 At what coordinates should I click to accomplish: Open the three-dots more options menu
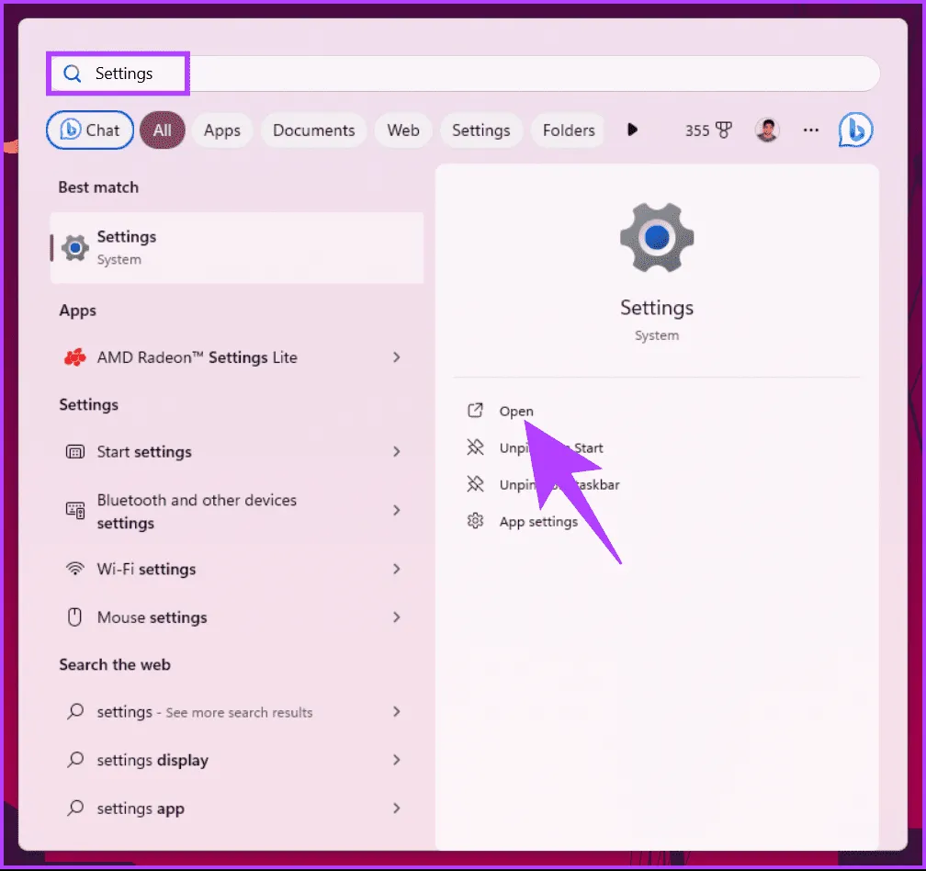pyautogui.click(x=810, y=130)
